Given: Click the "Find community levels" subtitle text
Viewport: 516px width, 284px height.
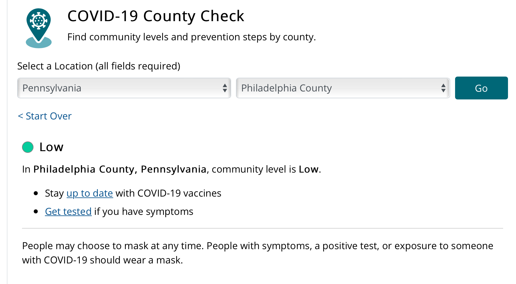Looking at the screenshot, I should coord(191,37).
